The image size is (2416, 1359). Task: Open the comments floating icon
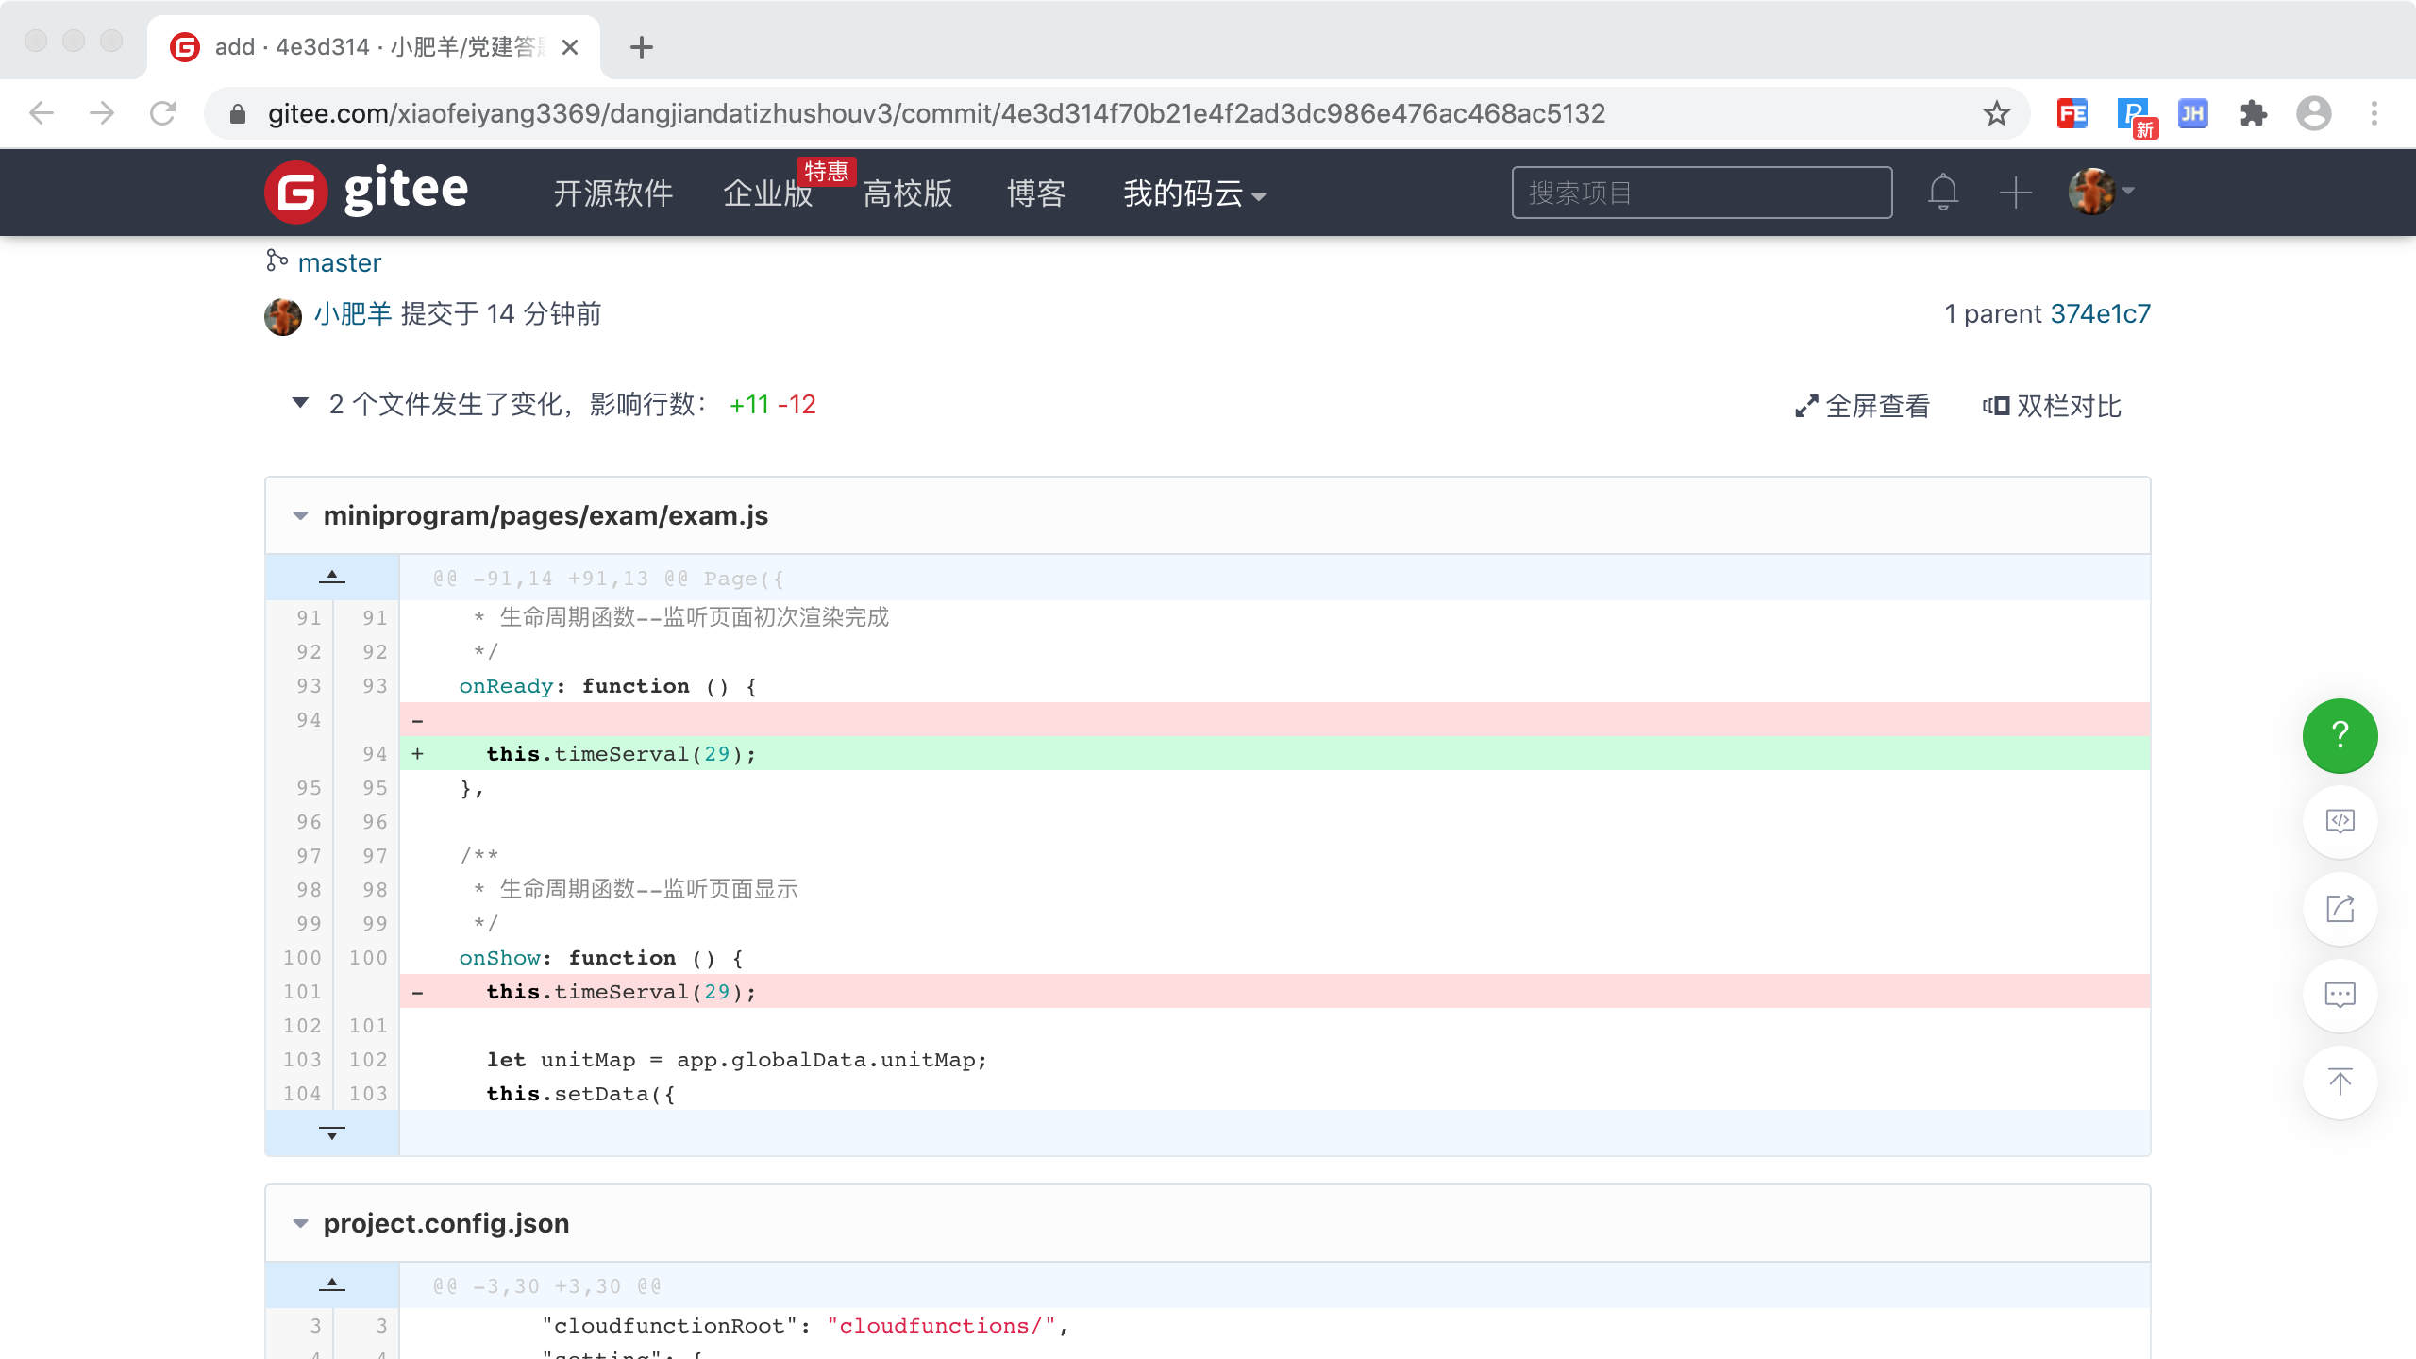pyautogui.click(x=2340, y=995)
